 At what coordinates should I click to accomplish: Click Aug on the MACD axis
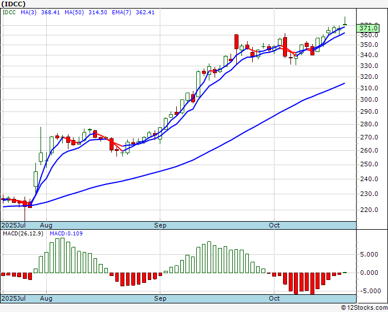pos(46,298)
